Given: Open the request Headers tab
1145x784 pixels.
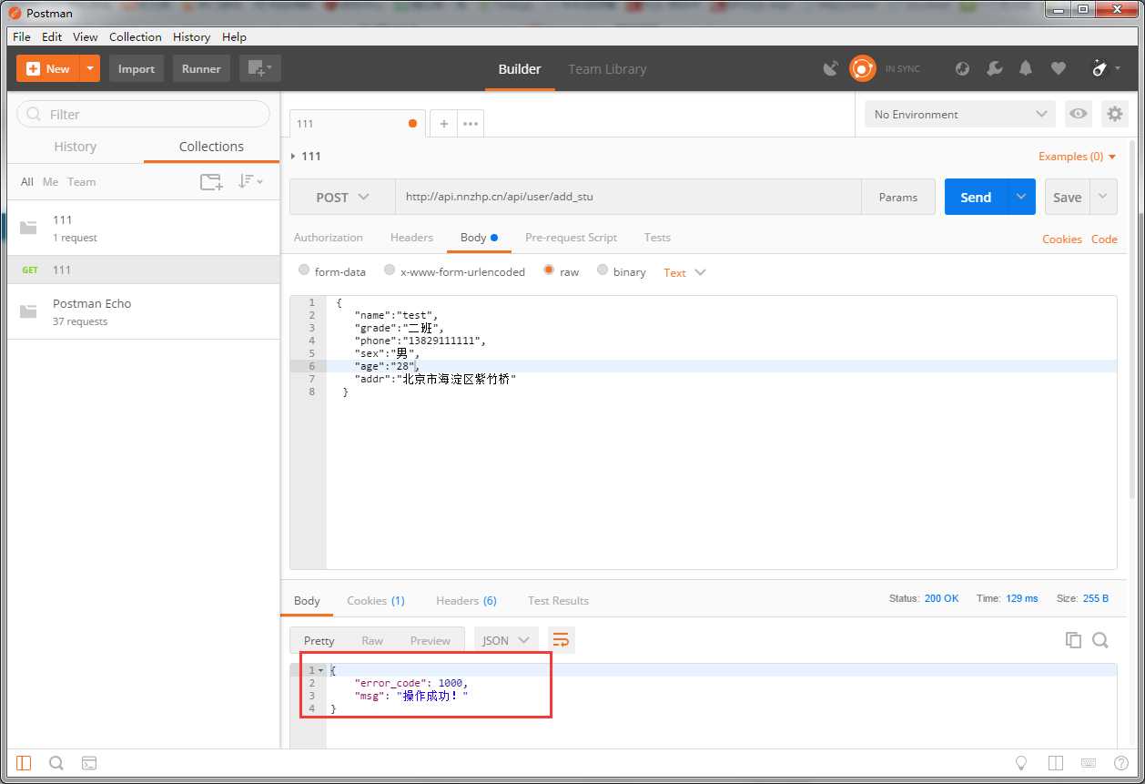Looking at the screenshot, I should coord(411,238).
